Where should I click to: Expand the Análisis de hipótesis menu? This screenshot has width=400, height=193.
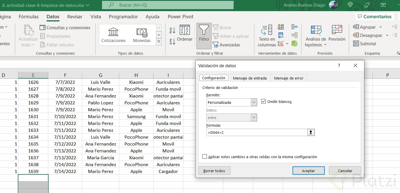click(x=316, y=36)
